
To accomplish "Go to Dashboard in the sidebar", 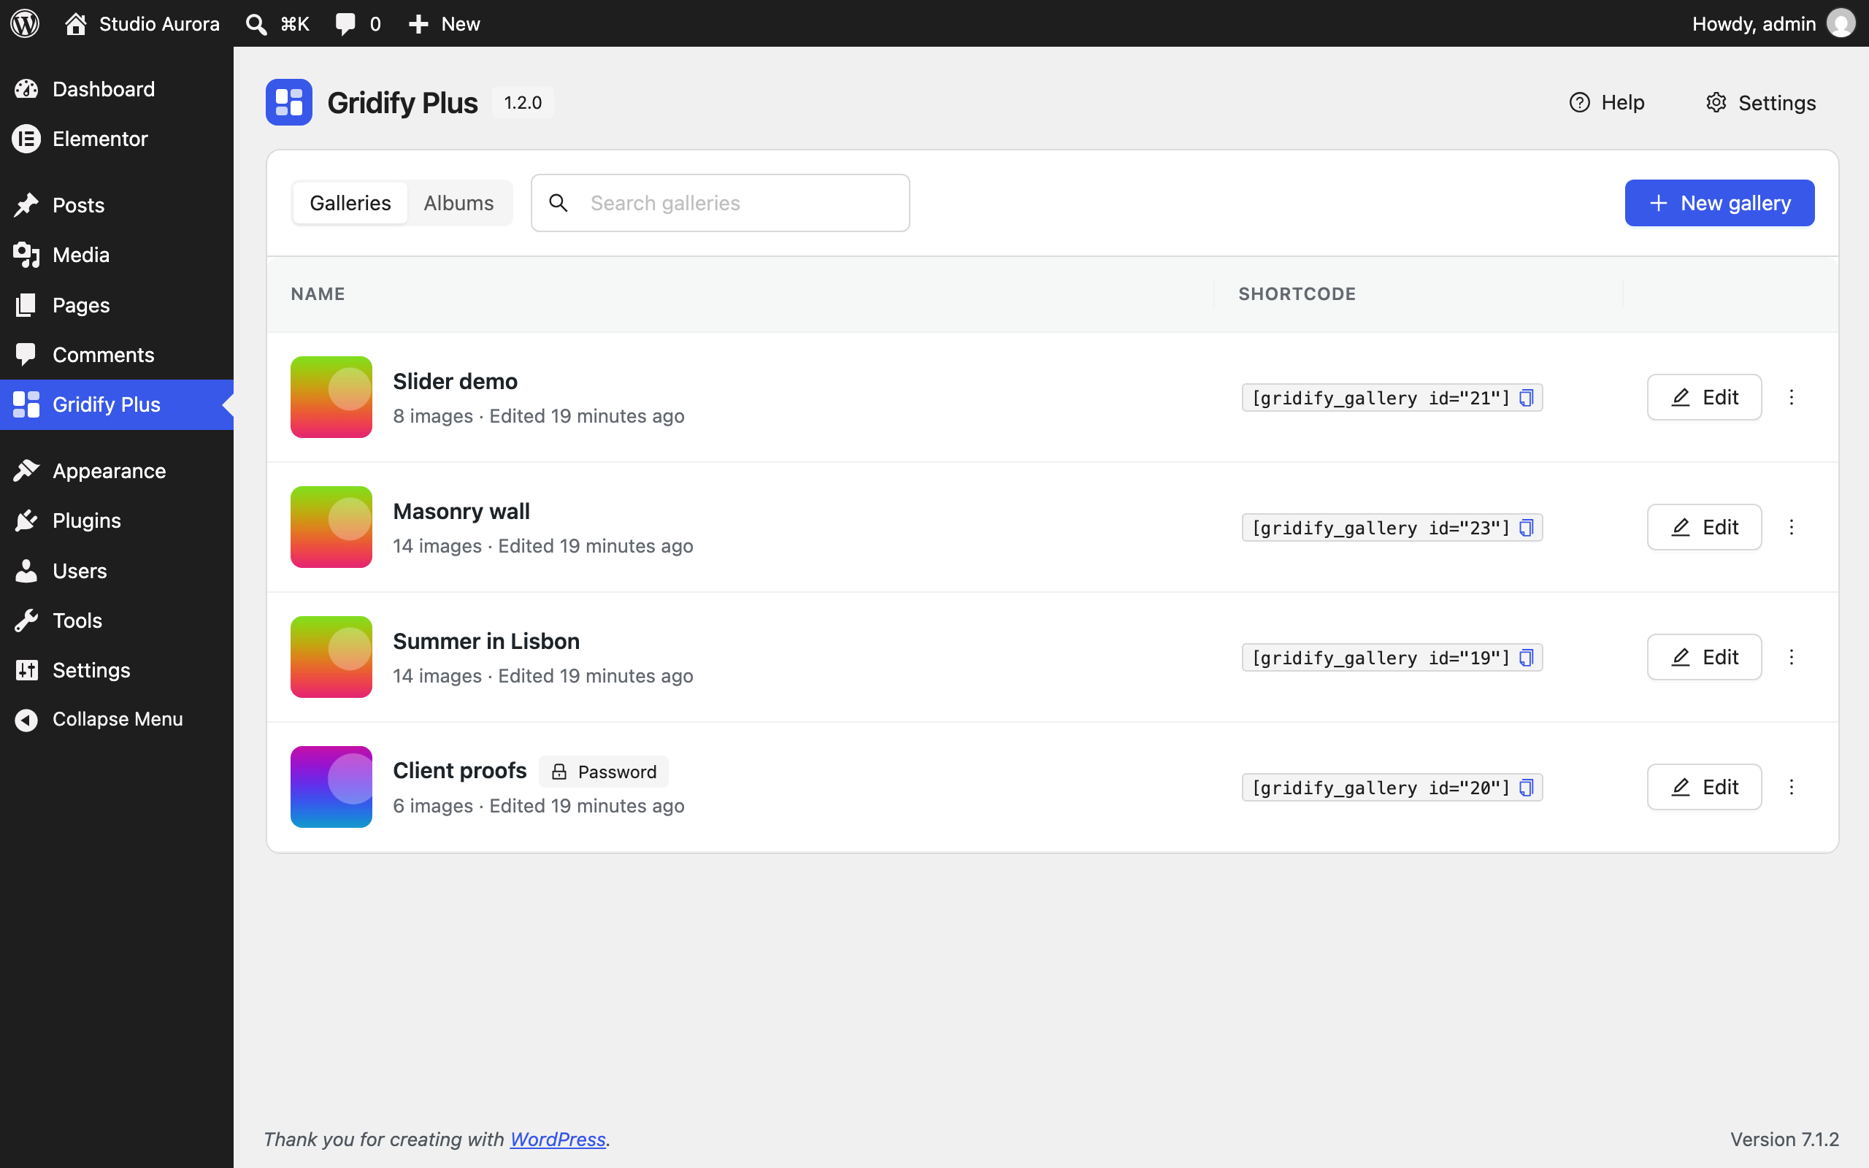I will pyautogui.click(x=117, y=89).
